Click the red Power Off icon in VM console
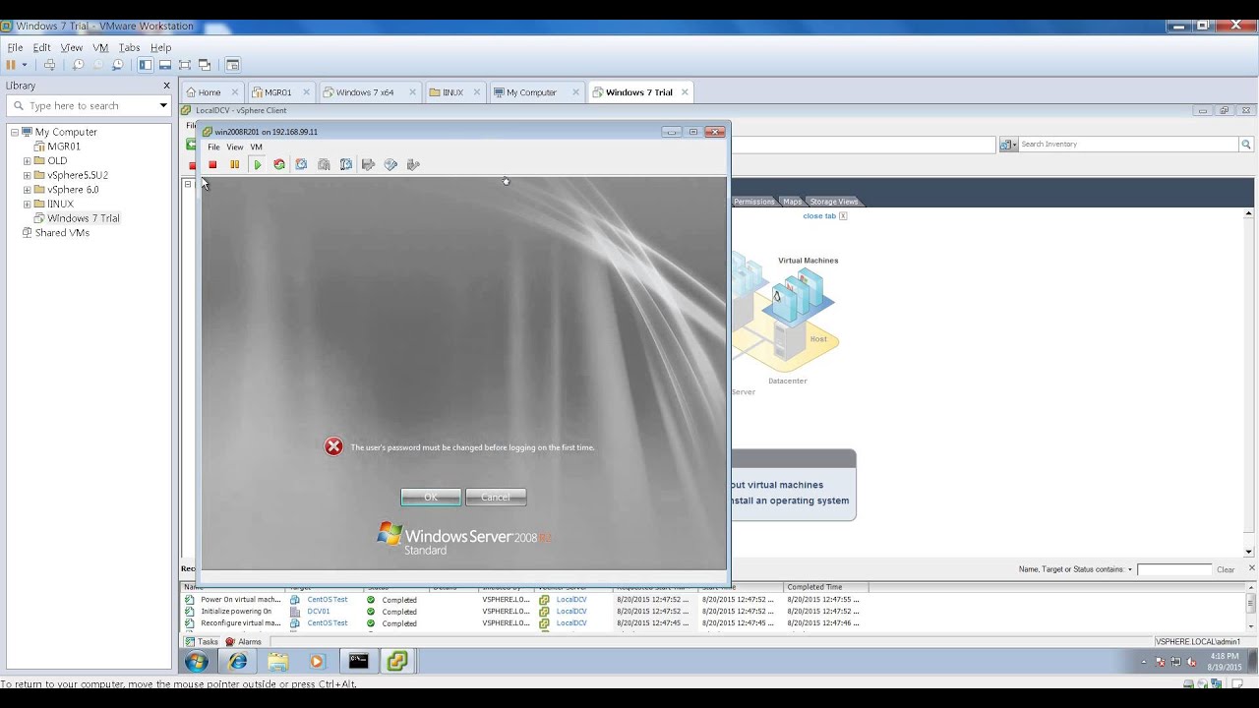Image resolution: width=1259 pixels, height=708 pixels. [x=212, y=164]
